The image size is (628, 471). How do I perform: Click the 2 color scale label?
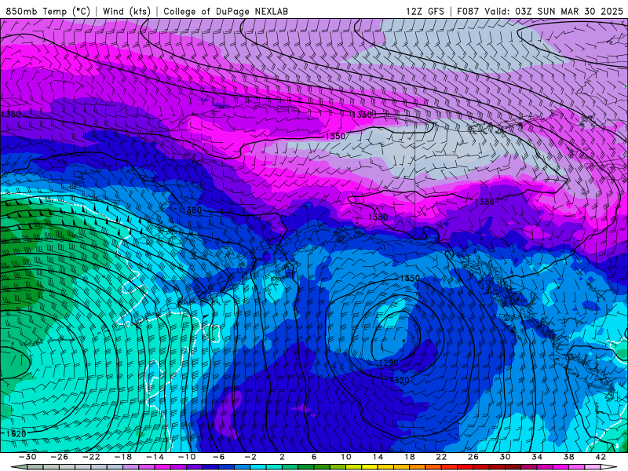282,457
